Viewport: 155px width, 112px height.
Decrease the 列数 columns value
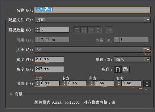pos(117,41)
